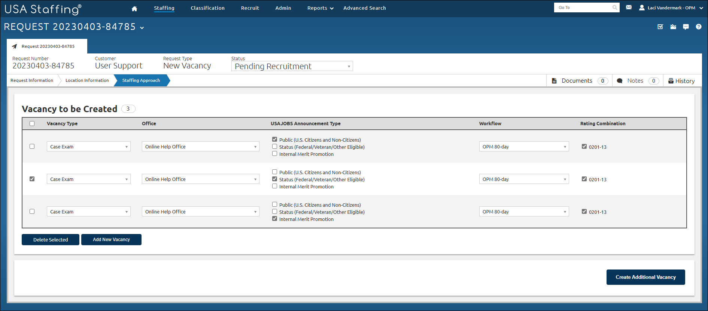Viewport: 708px width, 311px height.
Task: Open Vacancy Type dropdown in third row
Action: (89, 212)
